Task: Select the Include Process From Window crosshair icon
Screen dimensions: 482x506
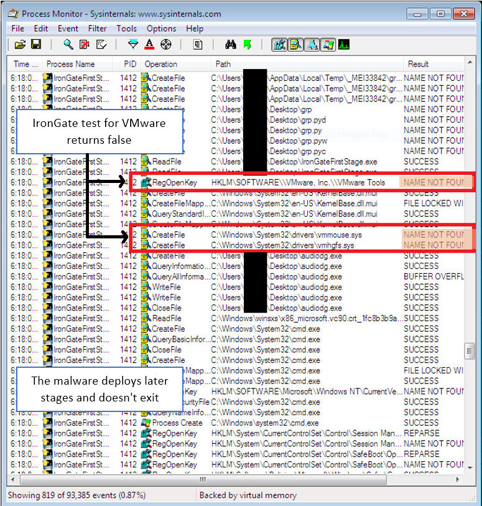Action: pyautogui.click(x=165, y=45)
